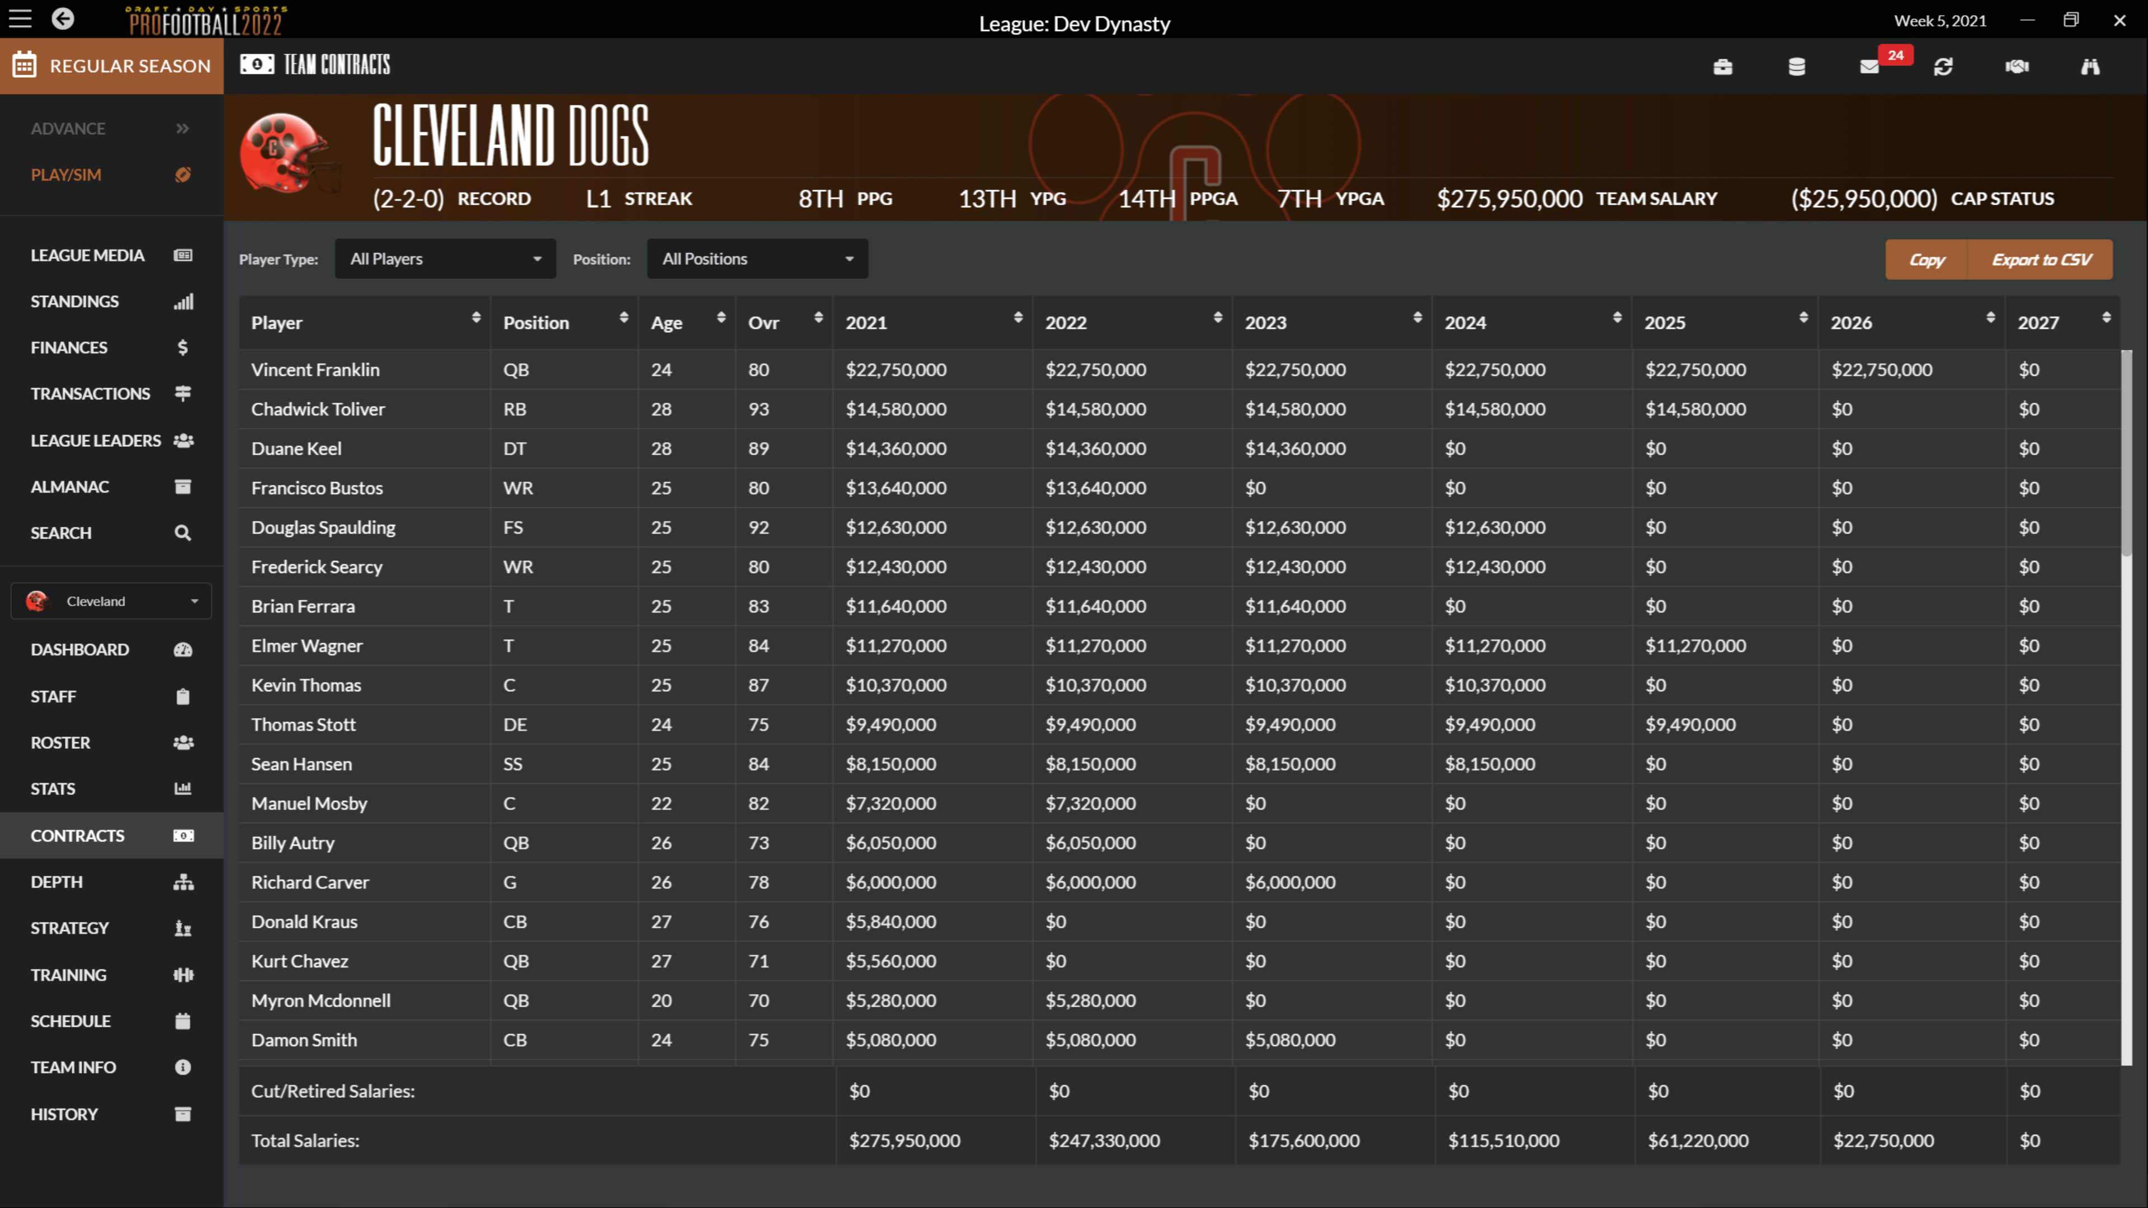
Task: Click the refresh arrows icon
Action: coord(1943,67)
